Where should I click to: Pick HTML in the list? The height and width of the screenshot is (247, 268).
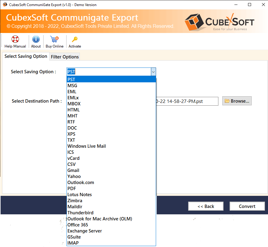[111, 110]
